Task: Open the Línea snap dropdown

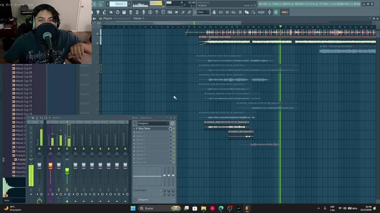Action: (203, 12)
